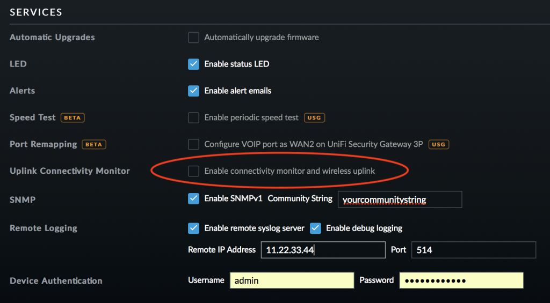This screenshot has height=303, width=550.
Task: Focus the Remote IP Address field
Action: coord(323,250)
